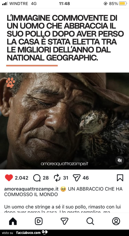Open amoreaquattrozampe.it username in caption
129x236 pixels.
click(x=31, y=189)
